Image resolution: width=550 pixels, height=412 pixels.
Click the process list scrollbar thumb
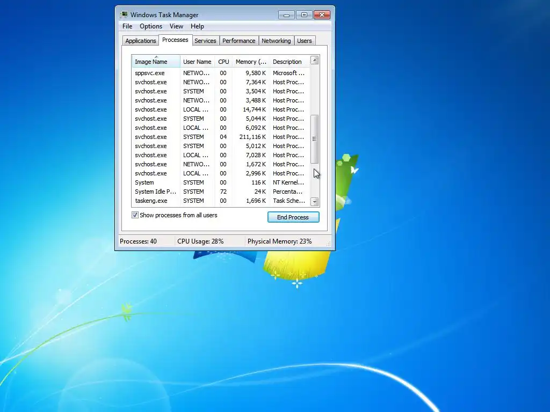tap(315, 139)
